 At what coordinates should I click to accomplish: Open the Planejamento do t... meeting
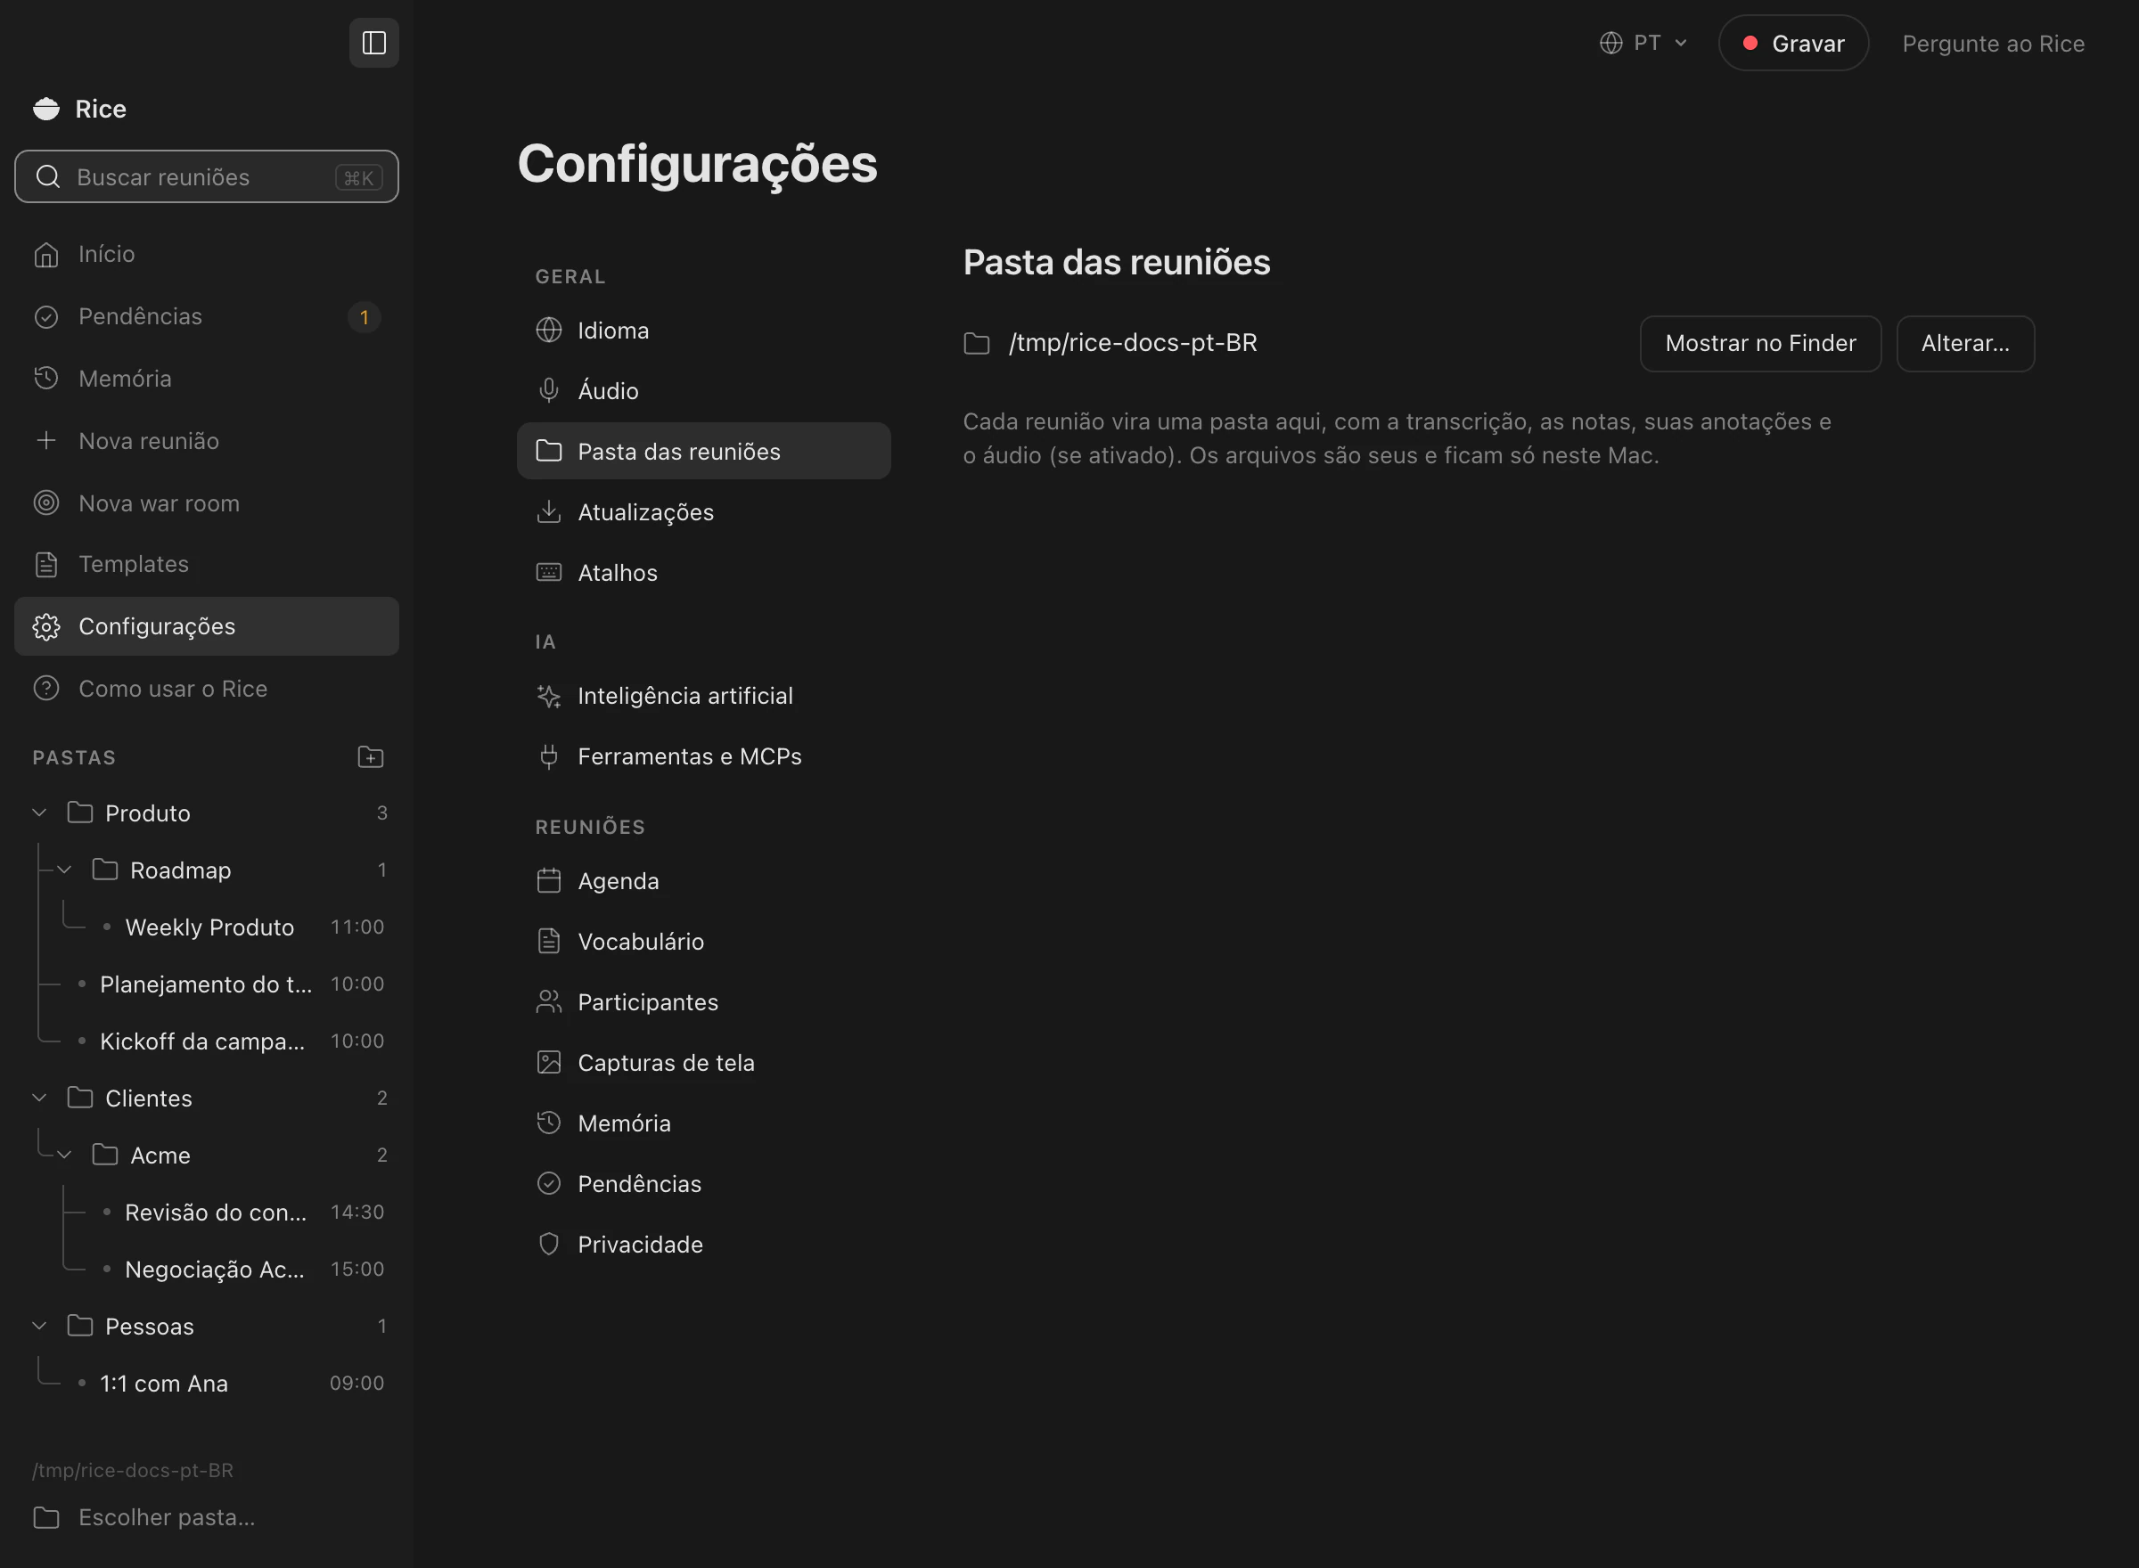(x=208, y=984)
